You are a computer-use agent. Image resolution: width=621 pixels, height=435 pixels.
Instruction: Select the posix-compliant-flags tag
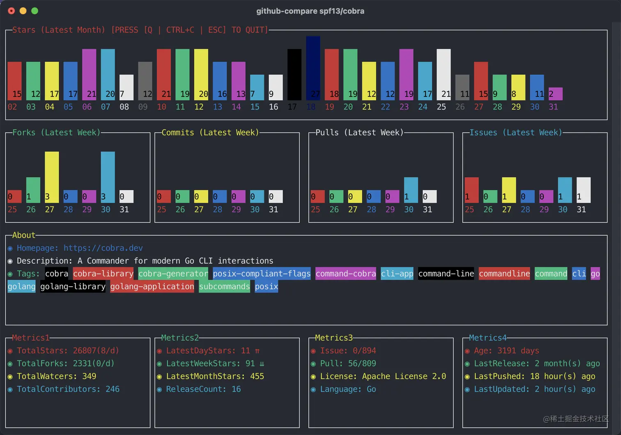[262, 274]
